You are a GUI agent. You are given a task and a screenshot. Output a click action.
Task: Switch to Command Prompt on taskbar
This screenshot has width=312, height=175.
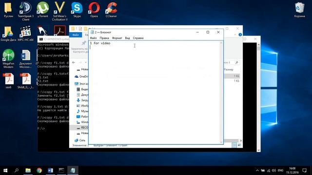61,171
